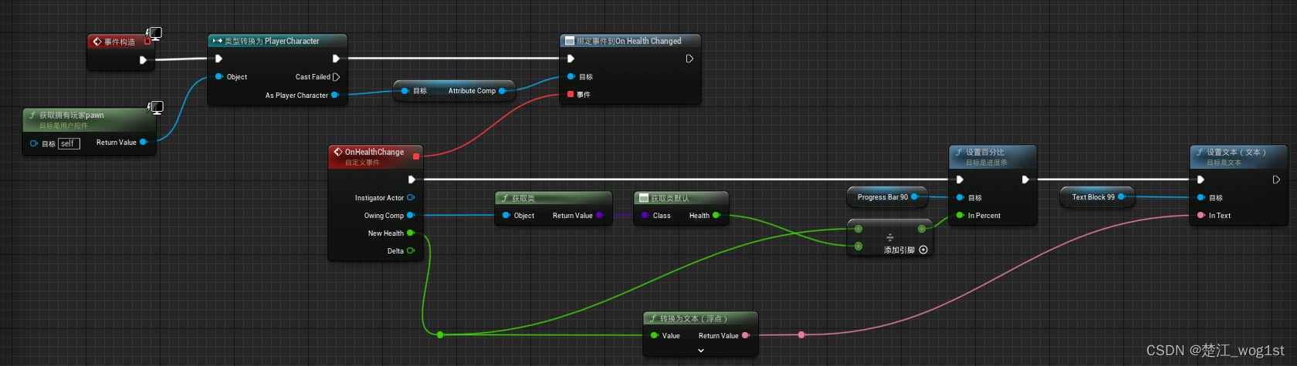The height and width of the screenshot is (366, 1297).
Task: Click the red delegate output pin on OnHealthChange
Action: [416, 156]
